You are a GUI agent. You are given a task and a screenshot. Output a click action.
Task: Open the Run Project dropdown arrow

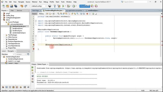point(65,6)
